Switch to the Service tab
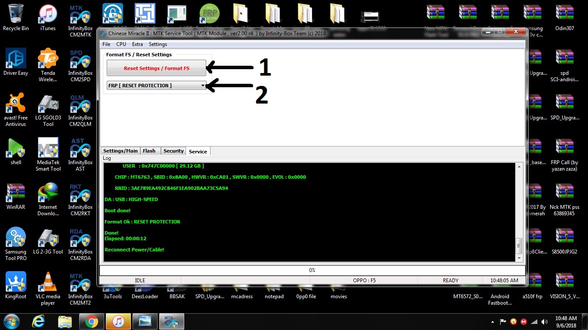The height and width of the screenshot is (330, 588). [x=198, y=151]
